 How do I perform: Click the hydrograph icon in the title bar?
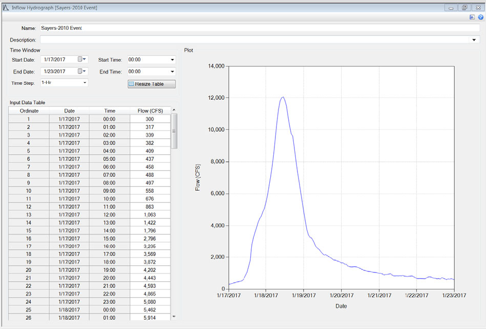[7, 7]
